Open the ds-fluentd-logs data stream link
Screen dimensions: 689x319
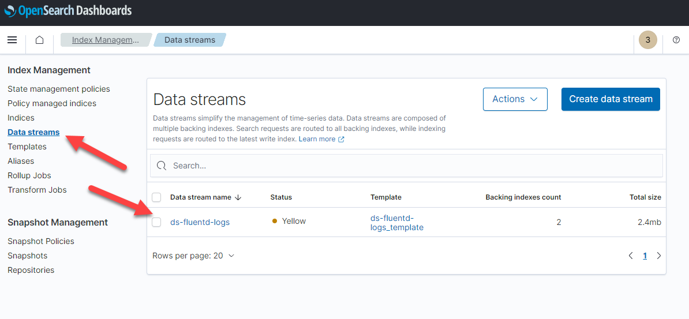click(200, 222)
